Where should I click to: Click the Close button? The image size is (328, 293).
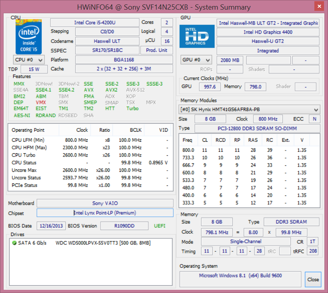[x=313, y=279]
